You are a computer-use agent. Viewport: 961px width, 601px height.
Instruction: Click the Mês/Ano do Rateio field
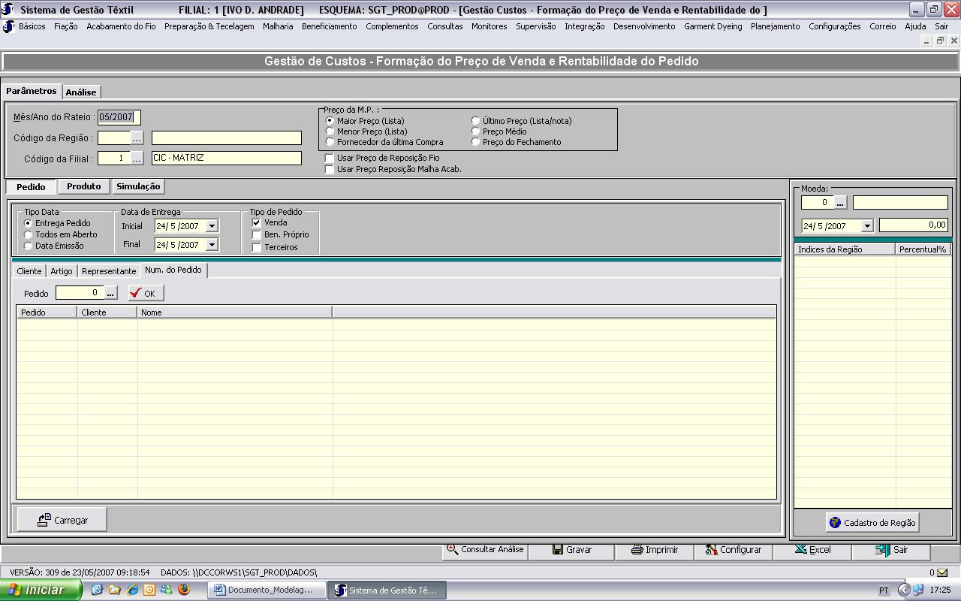(x=119, y=117)
